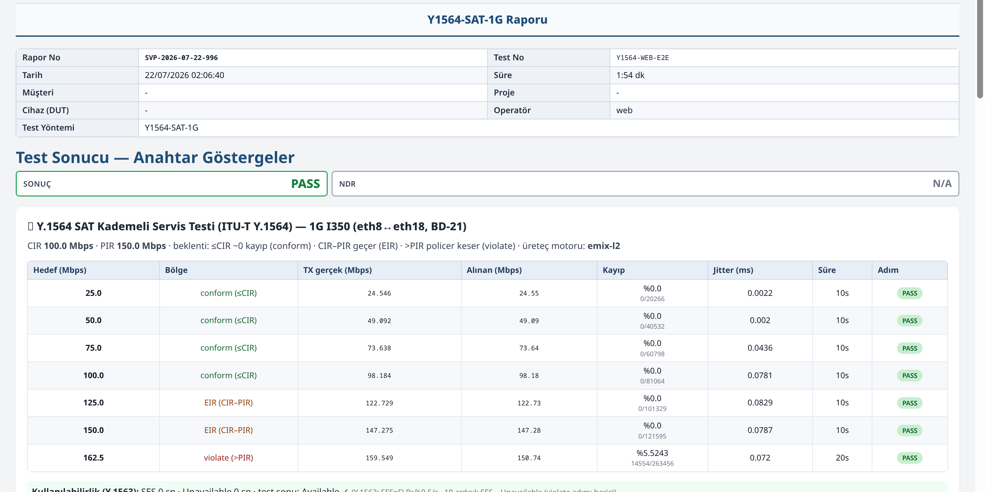Image resolution: width=985 pixels, height=492 pixels.
Task: Click the PASS badge in the 162.5 row
Action: 910,458
